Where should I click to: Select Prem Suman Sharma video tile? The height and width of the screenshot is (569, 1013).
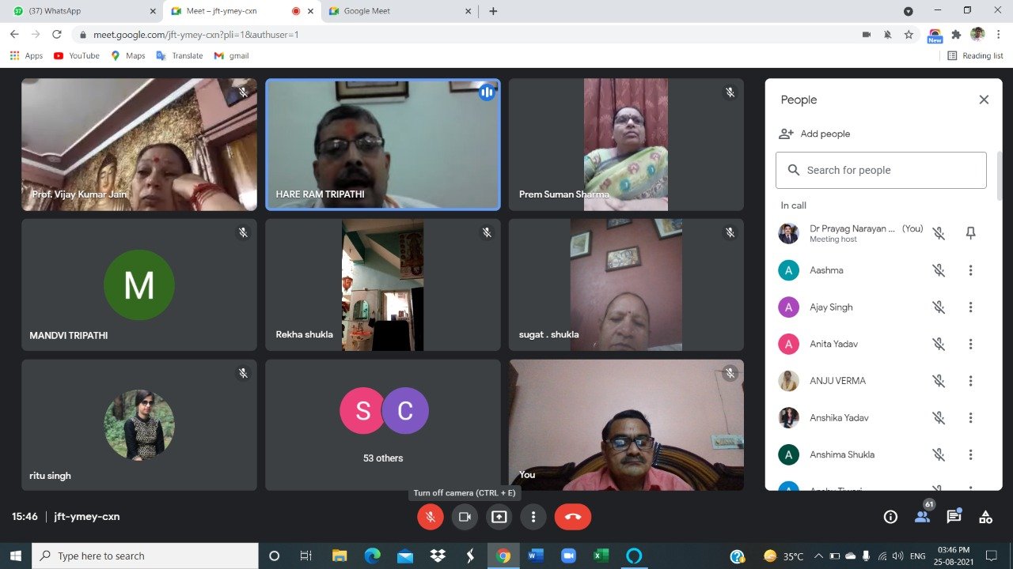coord(626,145)
